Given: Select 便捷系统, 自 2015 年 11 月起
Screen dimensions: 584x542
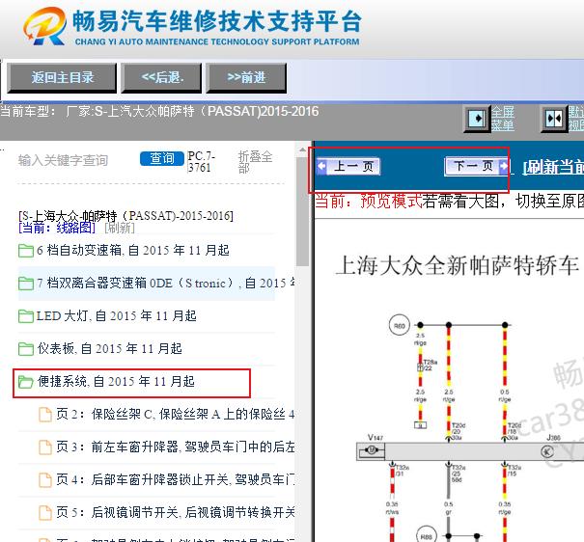Looking at the screenshot, I should coord(116,382).
